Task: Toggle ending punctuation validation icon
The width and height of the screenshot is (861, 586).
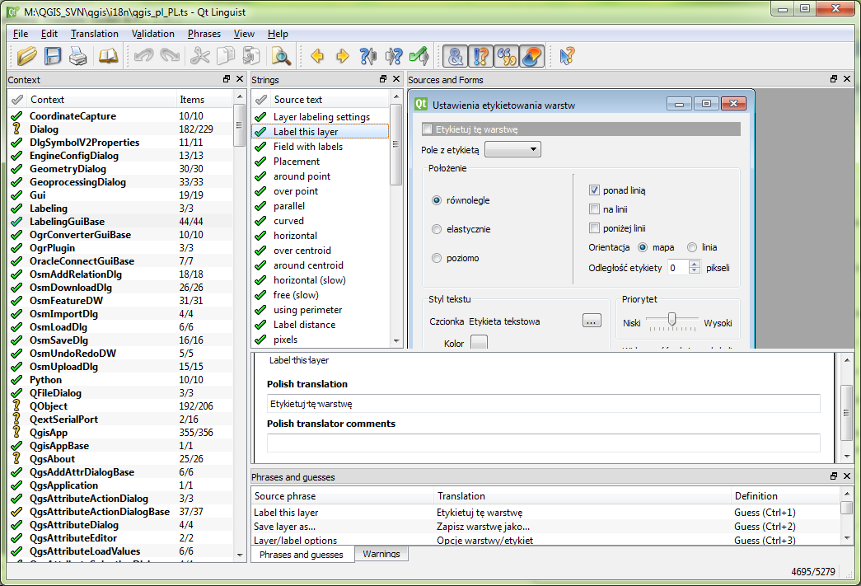Action: (x=480, y=56)
